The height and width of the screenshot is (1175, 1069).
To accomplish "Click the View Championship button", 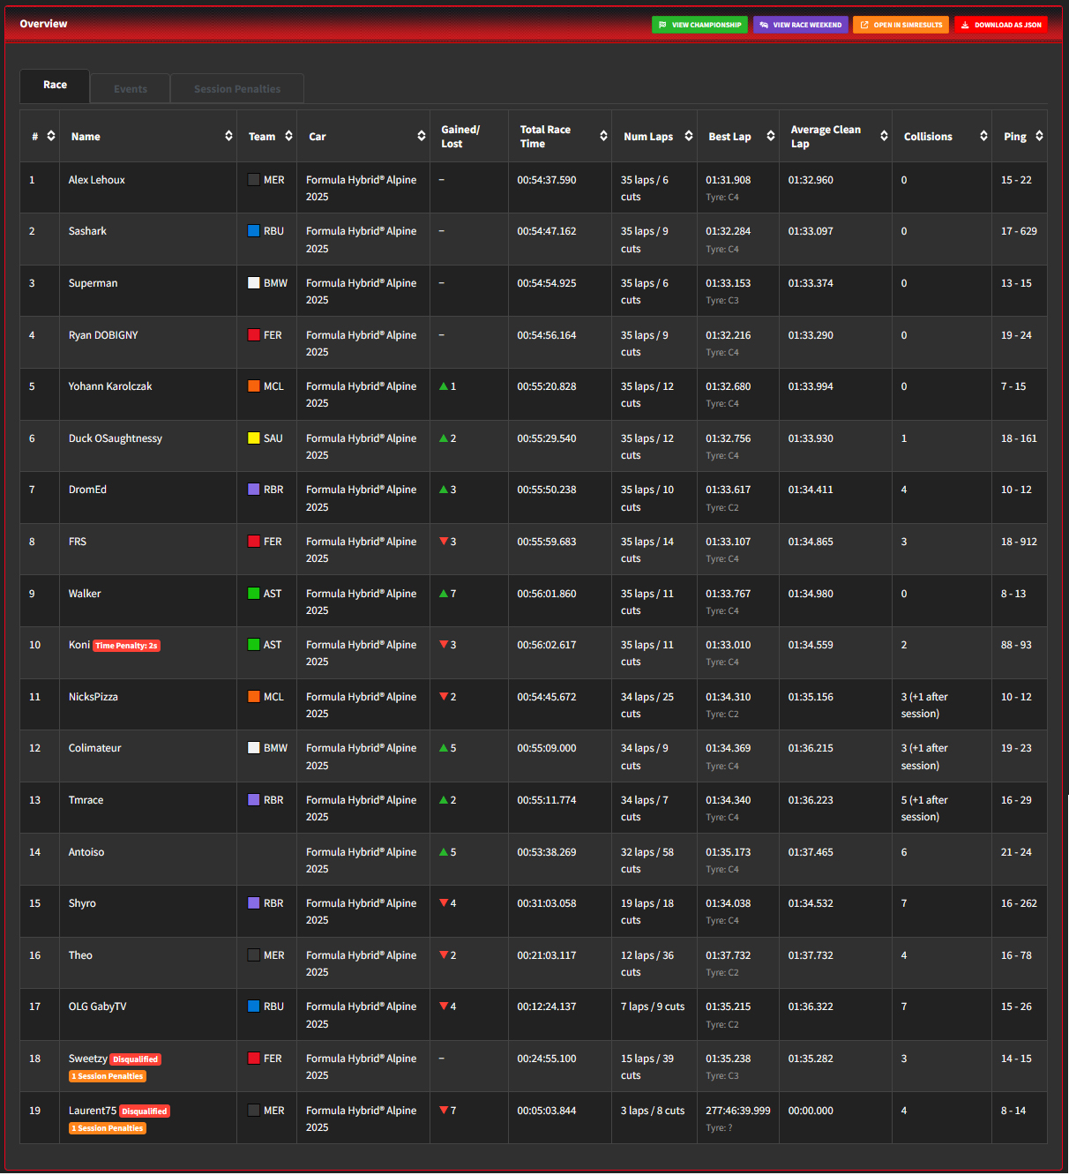I will pyautogui.click(x=700, y=25).
